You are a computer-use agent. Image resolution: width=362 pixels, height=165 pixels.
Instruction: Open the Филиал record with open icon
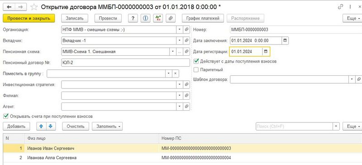pyautogui.click(x=186, y=95)
